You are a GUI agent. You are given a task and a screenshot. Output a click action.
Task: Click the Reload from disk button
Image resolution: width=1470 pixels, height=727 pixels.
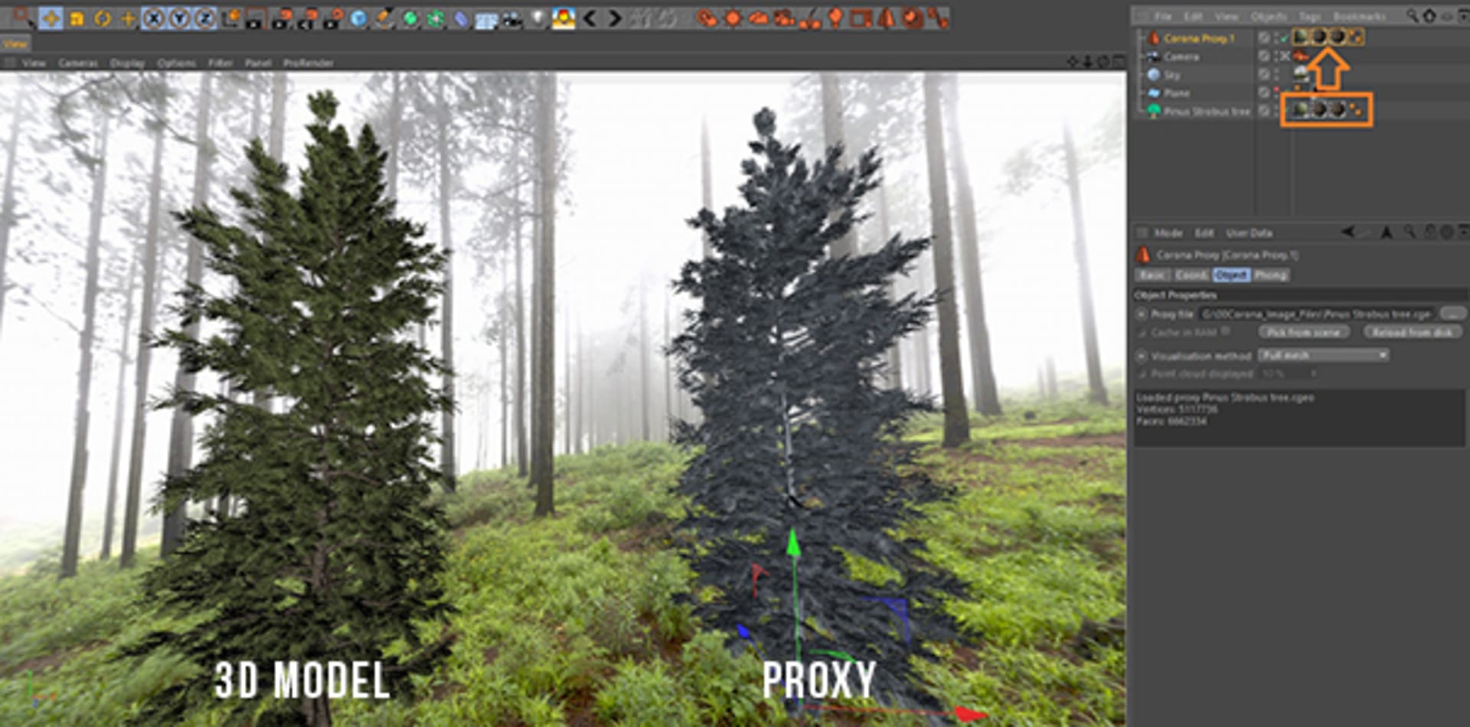click(1413, 332)
